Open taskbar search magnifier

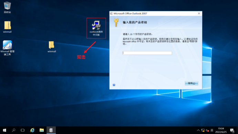(x=14, y=130)
